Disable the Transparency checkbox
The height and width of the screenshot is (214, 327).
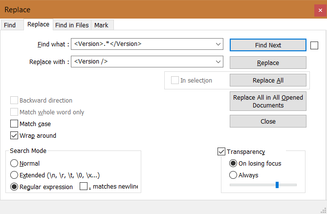[x=221, y=151]
